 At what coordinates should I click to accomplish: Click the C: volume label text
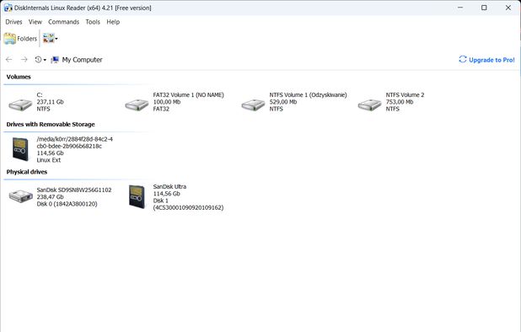40,95
